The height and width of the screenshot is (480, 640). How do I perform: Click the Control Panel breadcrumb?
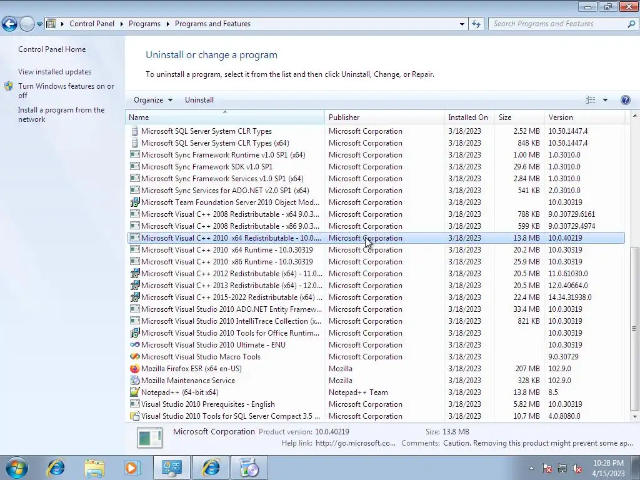point(92,24)
